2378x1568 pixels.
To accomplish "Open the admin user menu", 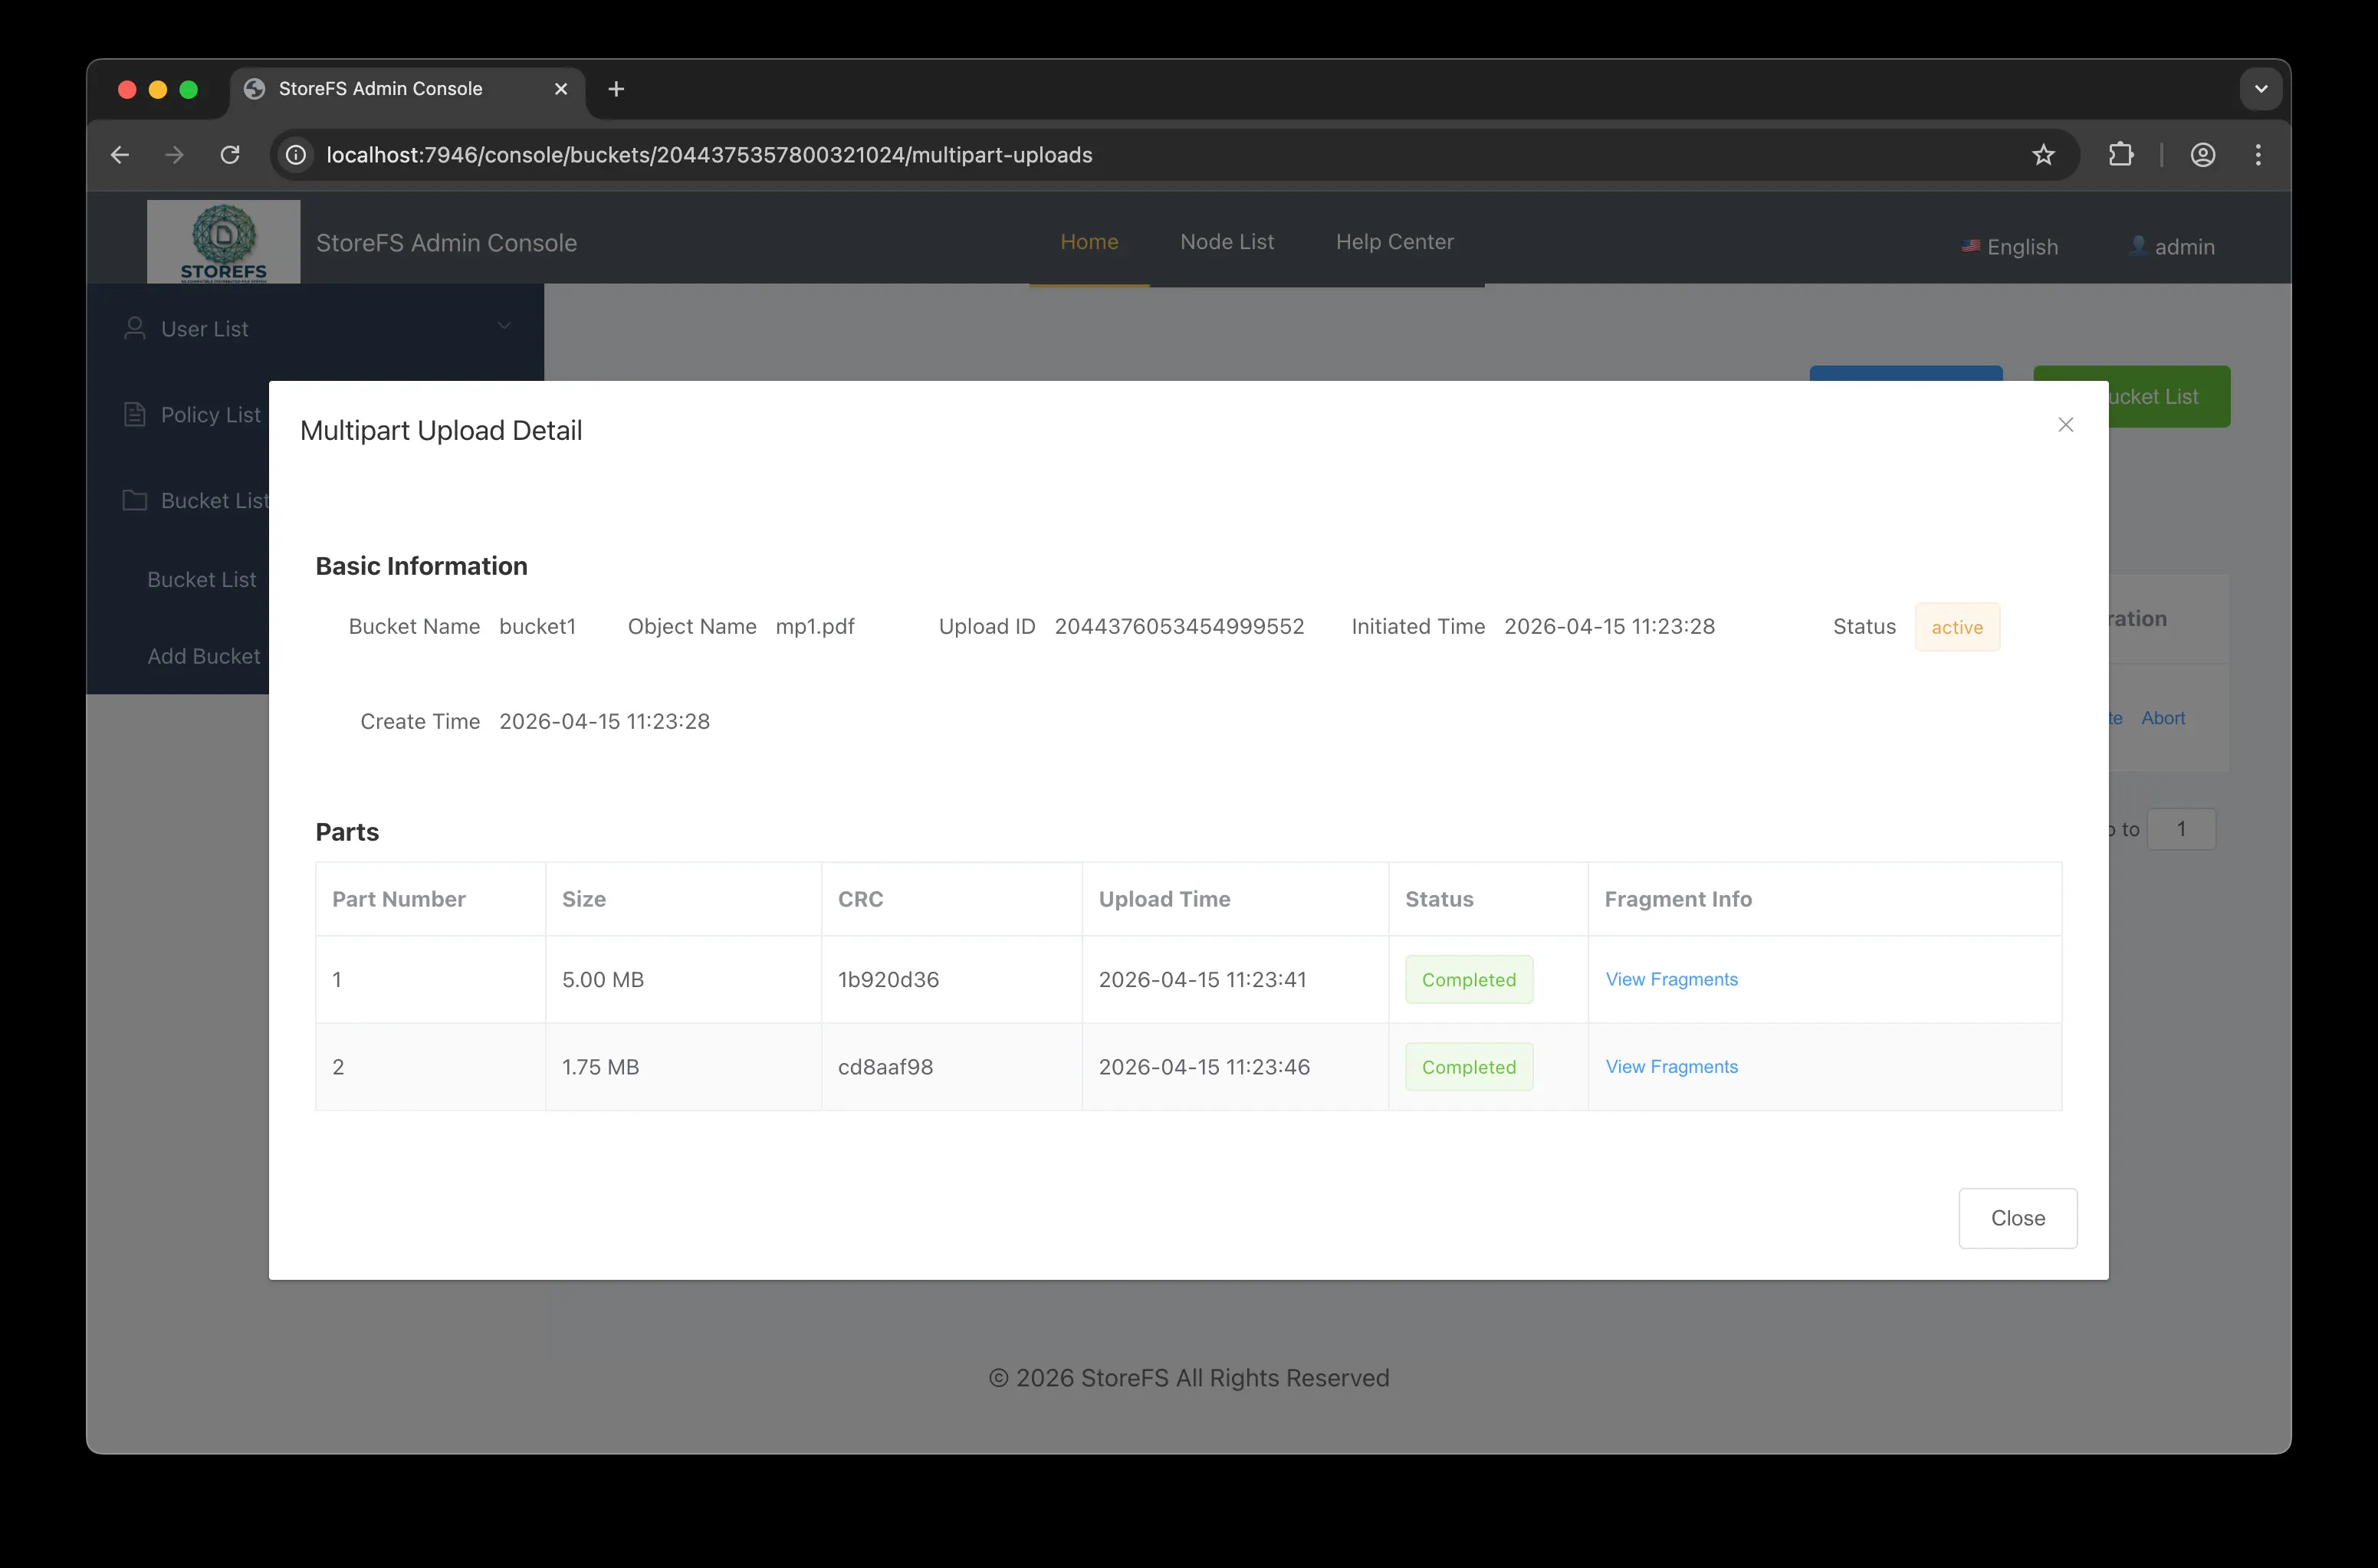I will pyautogui.click(x=2171, y=247).
